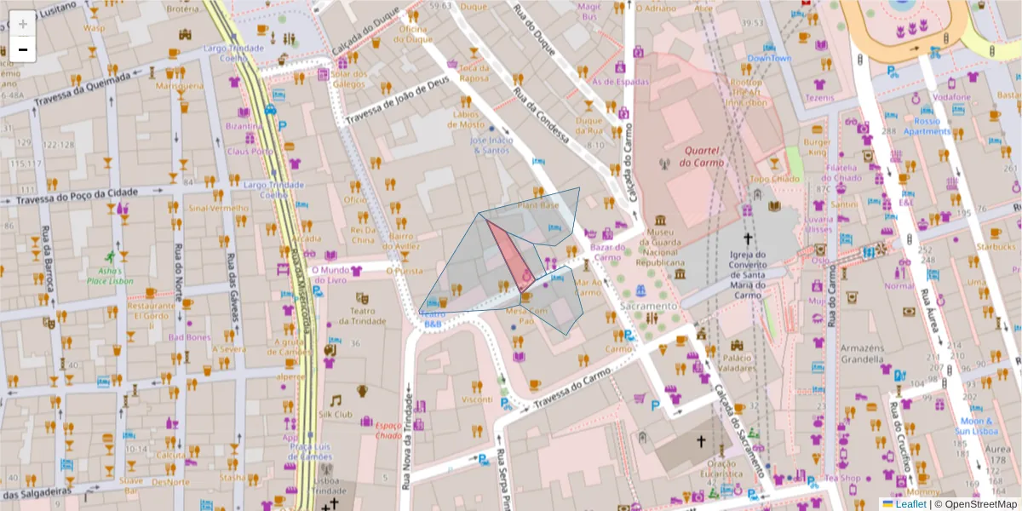This screenshot has width=1022, height=511.
Task: Zoom out of the map
Action: click(x=22, y=49)
